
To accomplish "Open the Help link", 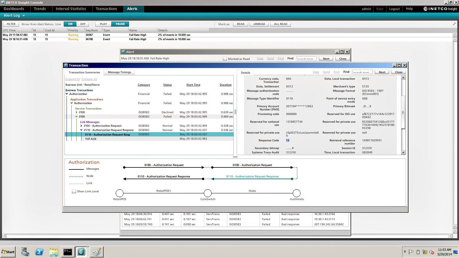I will click(x=409, y=9).
